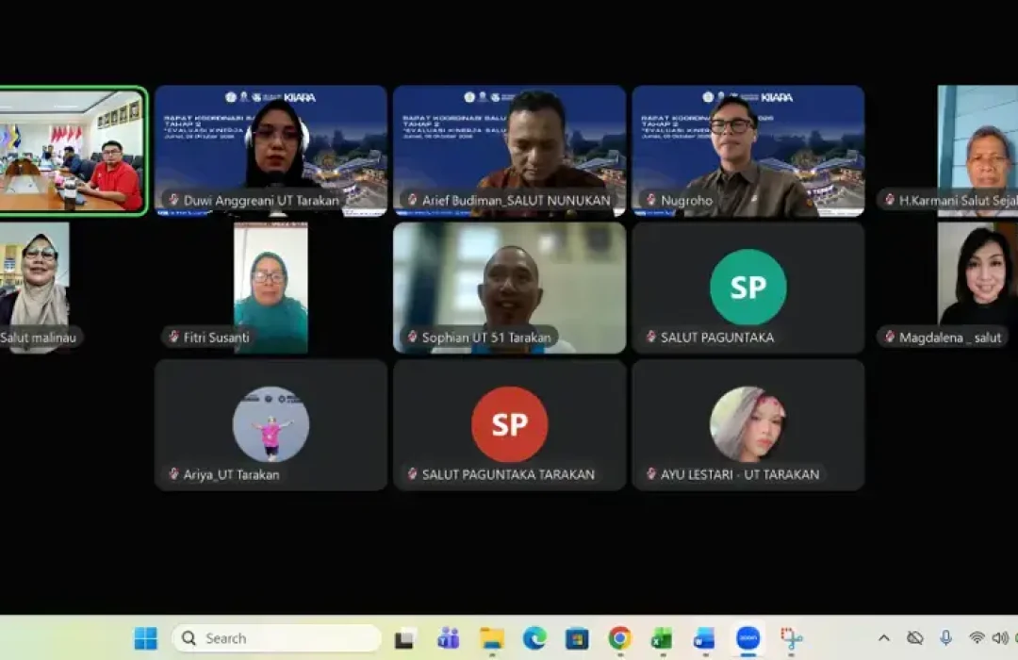Image resolution: width=1018 pixels, height=660 pixels.
Task: Open Microsoft Store from the taskbar
Action: 577,639
